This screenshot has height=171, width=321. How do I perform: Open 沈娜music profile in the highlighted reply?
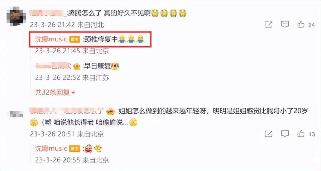[x=51, y=39]
